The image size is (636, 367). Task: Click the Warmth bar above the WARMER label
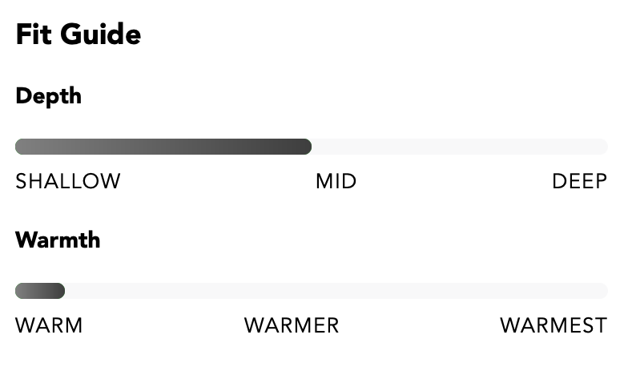tap(292, 291)
